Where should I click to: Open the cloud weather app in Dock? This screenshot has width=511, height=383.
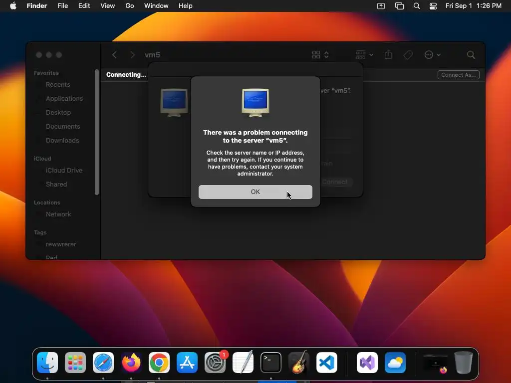click(x=395, y=363)
